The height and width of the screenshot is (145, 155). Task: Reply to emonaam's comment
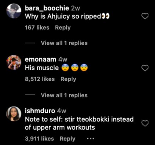tap(68, 79)
